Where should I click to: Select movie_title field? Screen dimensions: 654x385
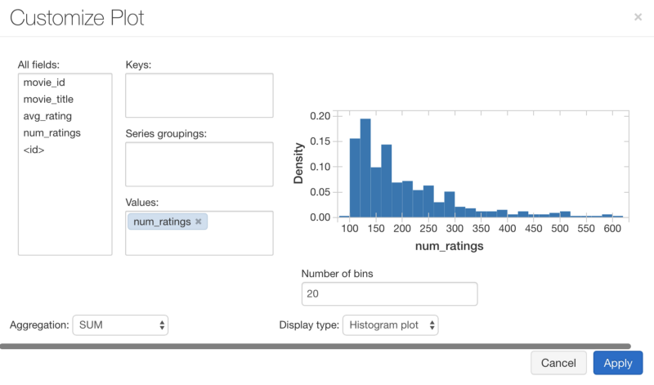tap(48, 99)
